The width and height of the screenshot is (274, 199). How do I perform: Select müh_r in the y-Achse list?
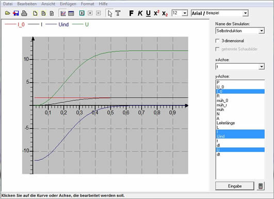[x=240, y=105]
